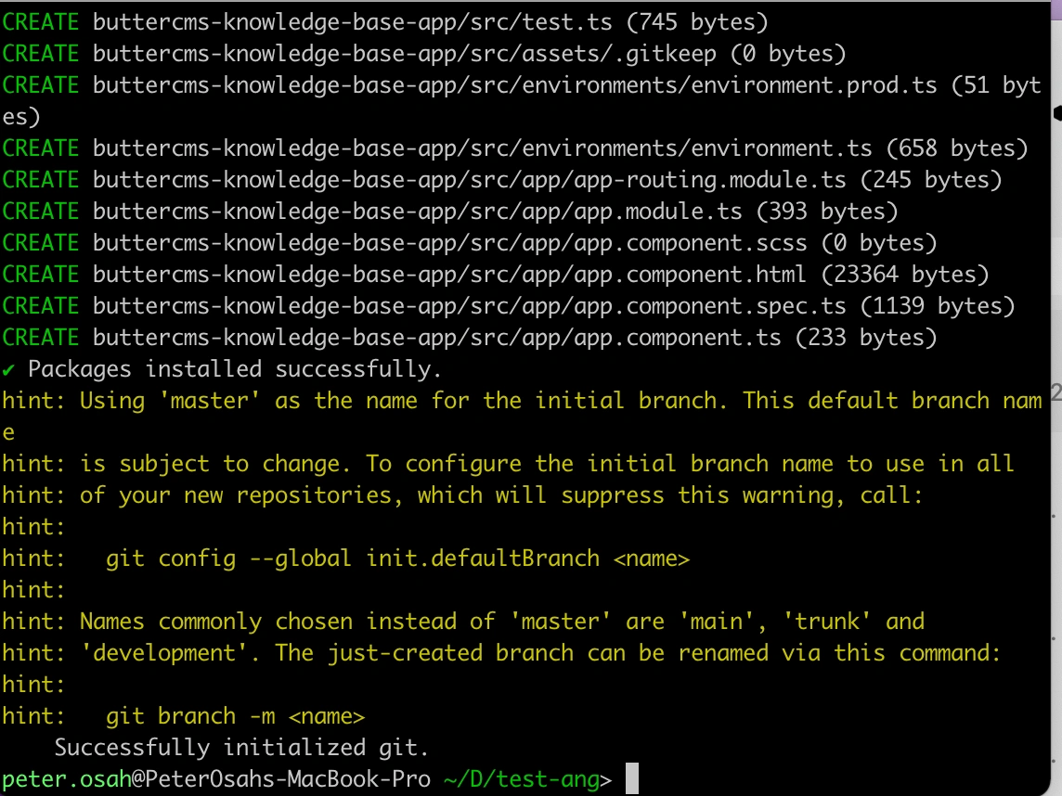Click the app.component.spec.ts file path

470,306
